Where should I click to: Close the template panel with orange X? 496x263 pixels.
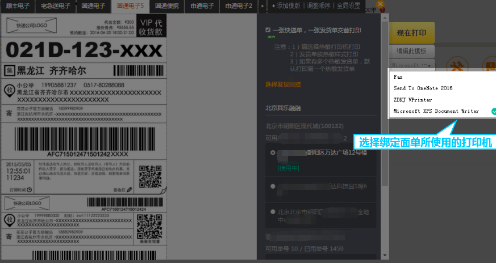381,5
